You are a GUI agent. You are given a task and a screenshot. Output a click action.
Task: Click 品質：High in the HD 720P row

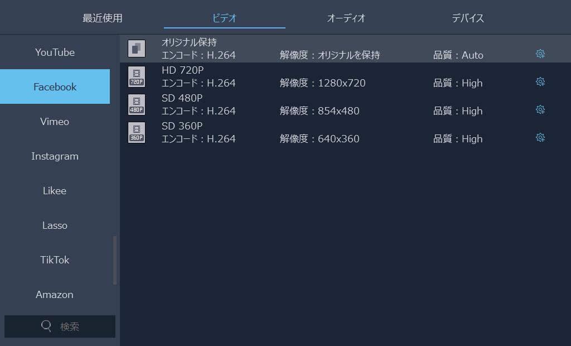(x=458, y=83)
